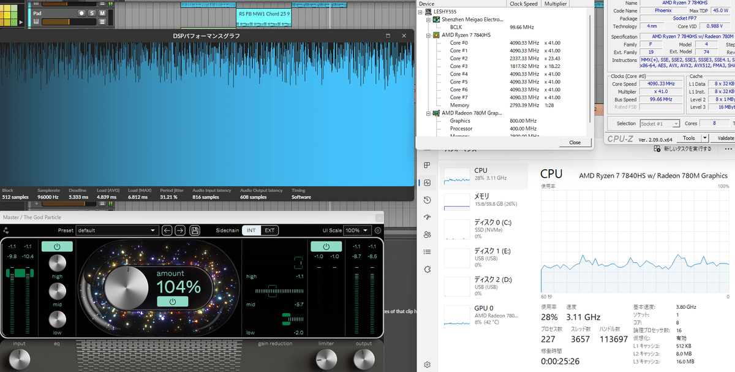Open The God Particle settings gear
This screenshot has width=735, height=372.
(x=378, y=230)
